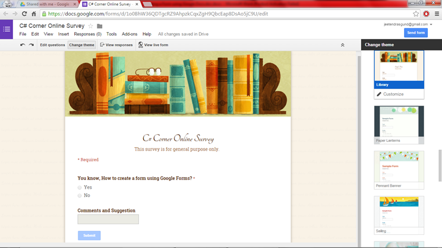
Task: Select the Sailing theme thumbnail
Action: point(399,215)
